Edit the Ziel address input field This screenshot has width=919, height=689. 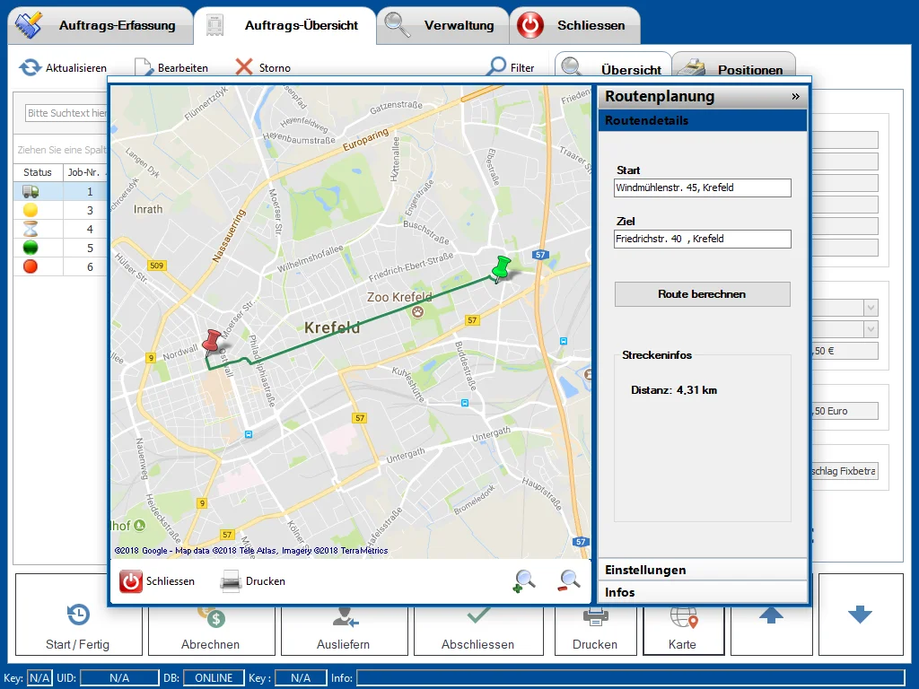tap(701, 239)
